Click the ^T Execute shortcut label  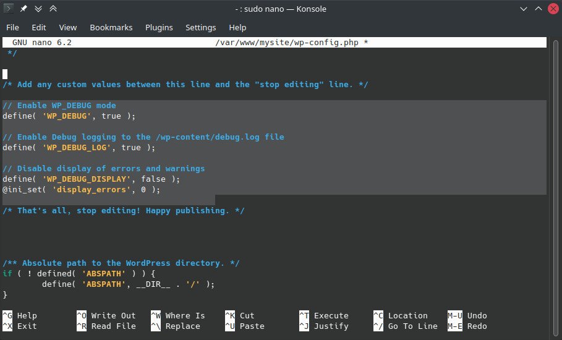pos(324,316)
